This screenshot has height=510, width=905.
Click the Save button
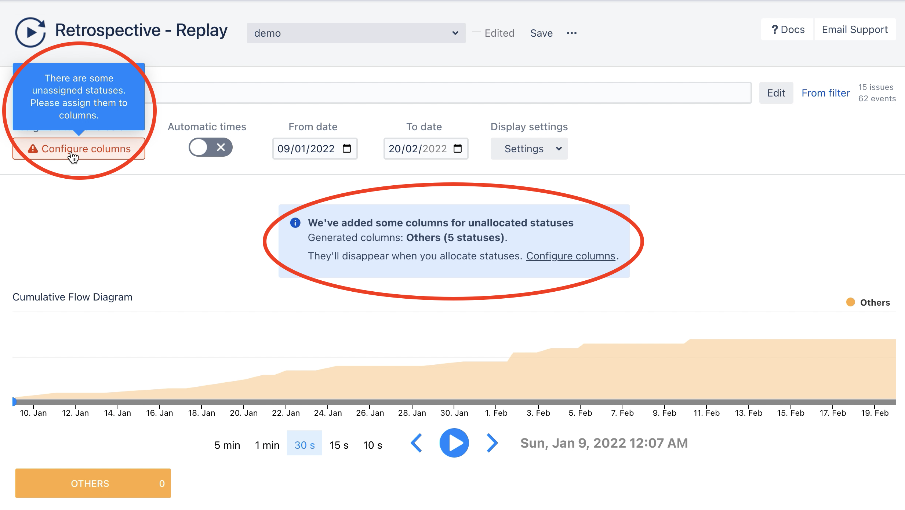(x=541, y=33)
